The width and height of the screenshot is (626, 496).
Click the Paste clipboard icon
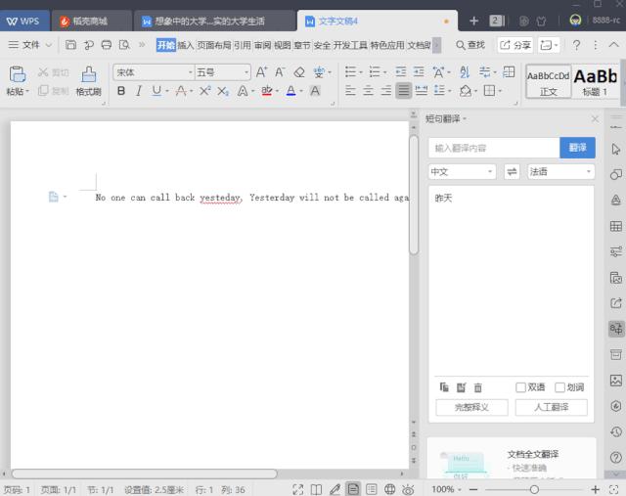[x=18, y=74]
